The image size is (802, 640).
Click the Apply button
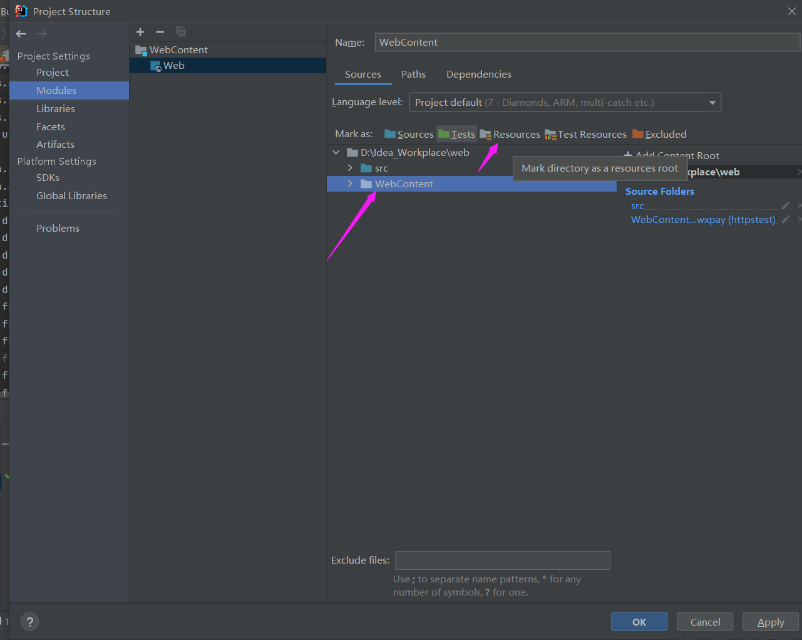coord(771,622)
